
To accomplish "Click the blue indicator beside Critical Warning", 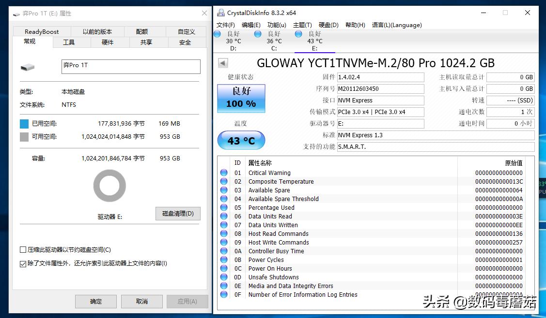I will 223,173.
